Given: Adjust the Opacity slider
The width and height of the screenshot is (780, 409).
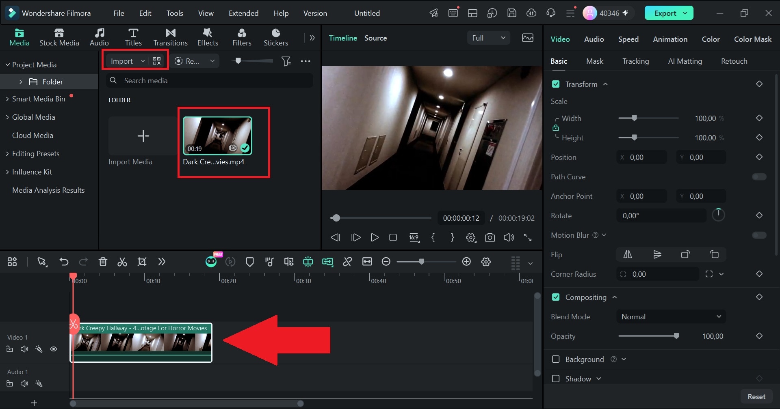Looking at the screenshot, I should [649, 336].
